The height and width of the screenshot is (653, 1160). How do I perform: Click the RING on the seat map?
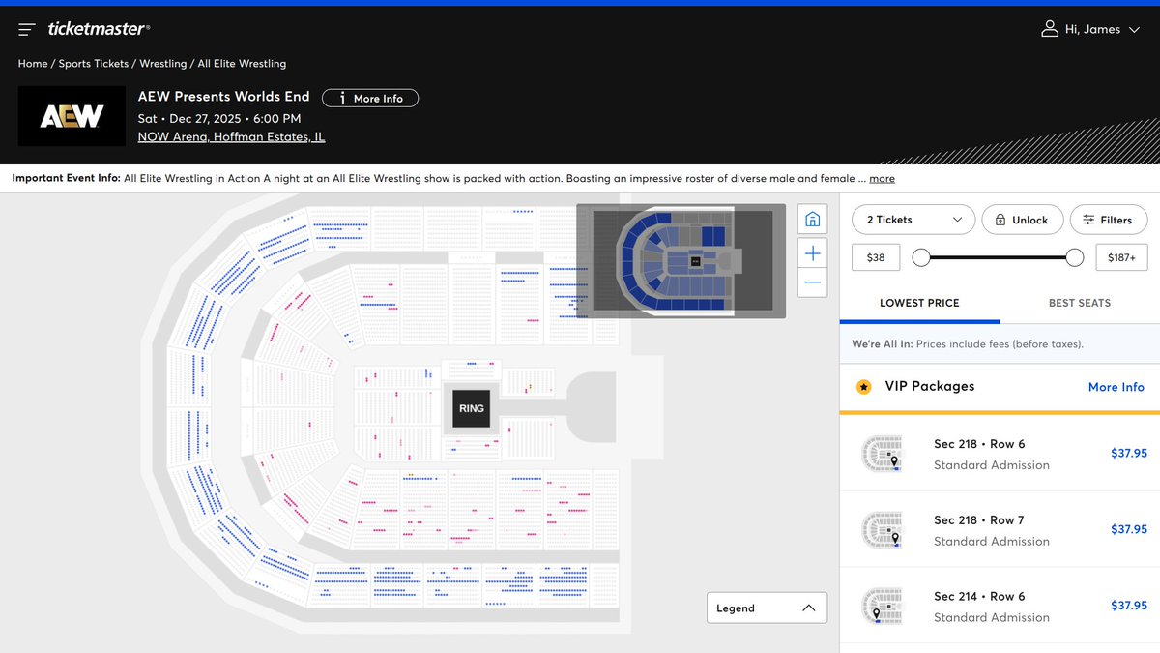(x=472, y=408)
